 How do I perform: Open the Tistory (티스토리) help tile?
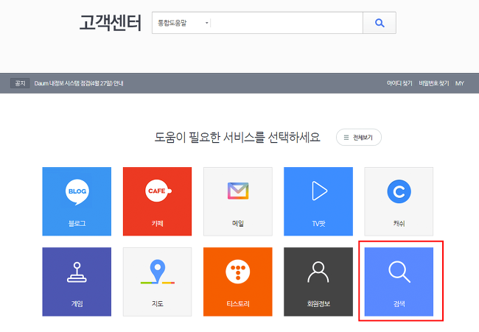point(238,282)
